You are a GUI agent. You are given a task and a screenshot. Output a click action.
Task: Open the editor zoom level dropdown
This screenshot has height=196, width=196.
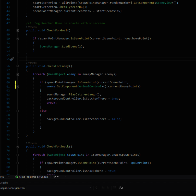9,177
